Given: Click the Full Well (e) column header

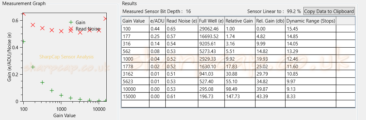Looking at the screenshot, I should [211, 21].
